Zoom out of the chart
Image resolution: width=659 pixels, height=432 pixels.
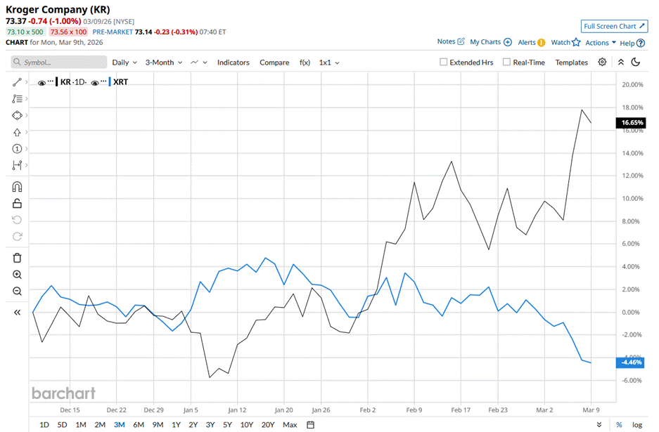17,291
